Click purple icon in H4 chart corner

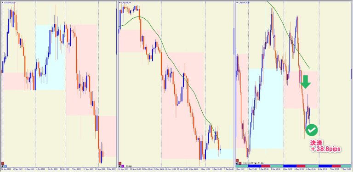pos(123,166)
